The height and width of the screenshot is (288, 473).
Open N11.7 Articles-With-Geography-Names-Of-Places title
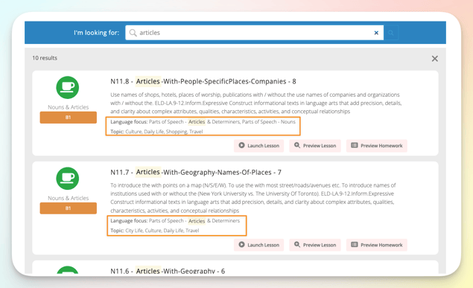[x=196, y=173]
